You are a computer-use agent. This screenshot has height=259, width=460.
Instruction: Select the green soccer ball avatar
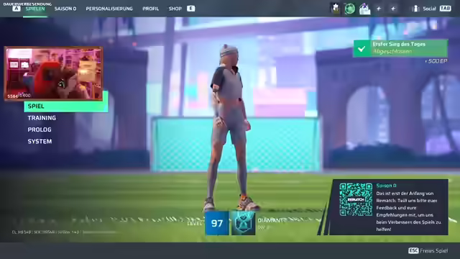tap(350, 9)
